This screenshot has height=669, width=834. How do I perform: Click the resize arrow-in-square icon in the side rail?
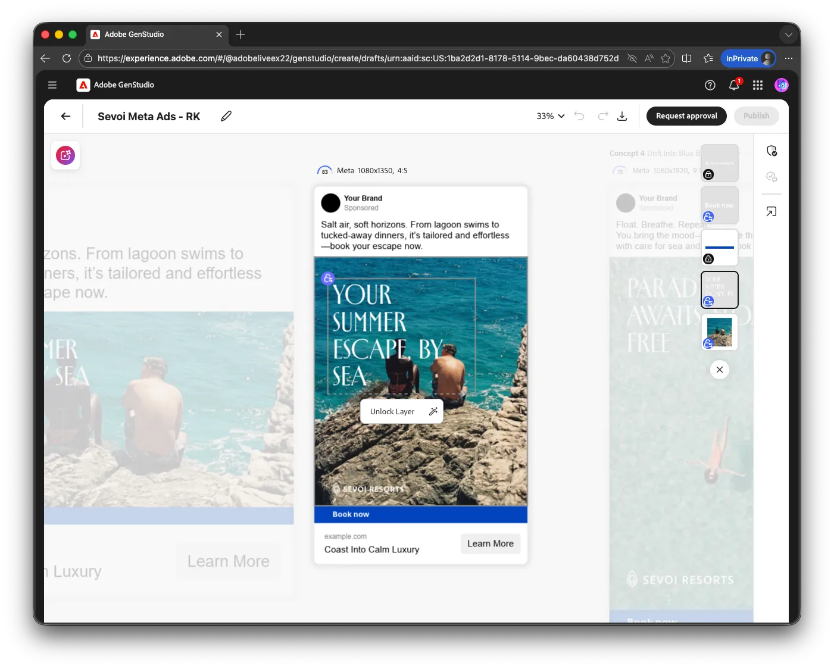coord(771,211)
